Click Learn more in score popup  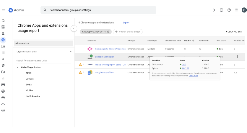click(194, 76)
